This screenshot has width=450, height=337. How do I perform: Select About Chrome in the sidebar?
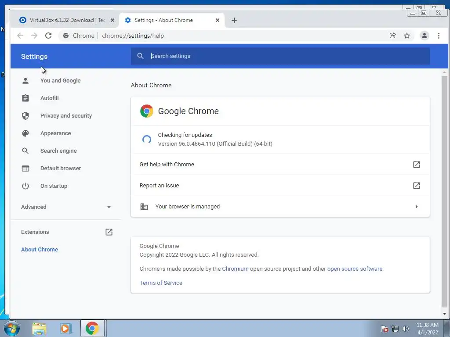[x=40, y=249]
